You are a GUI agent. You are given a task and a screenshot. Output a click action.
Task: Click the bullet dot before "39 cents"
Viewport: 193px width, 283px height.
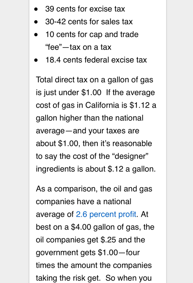38,9
